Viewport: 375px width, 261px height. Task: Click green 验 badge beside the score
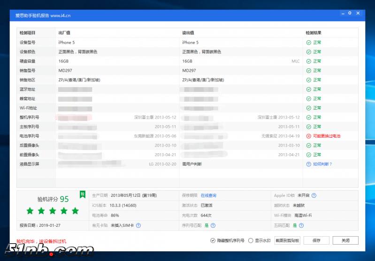[82, 194]
